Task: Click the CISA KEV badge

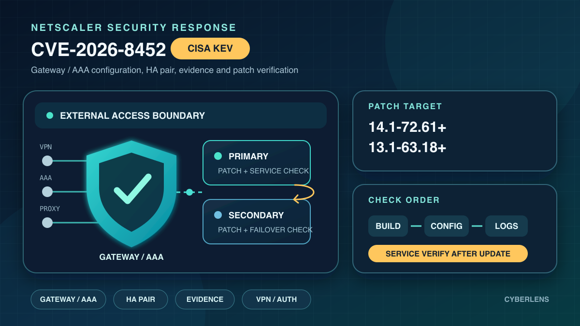Action: pyautogui.click(x=210, y=48)
